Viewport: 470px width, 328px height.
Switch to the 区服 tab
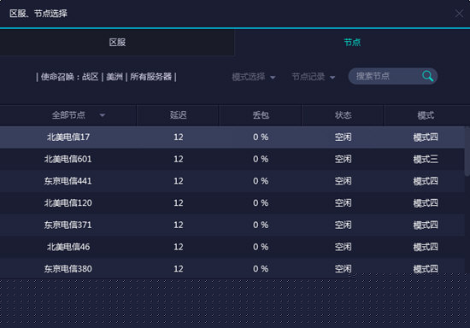[x=117, y=42]
